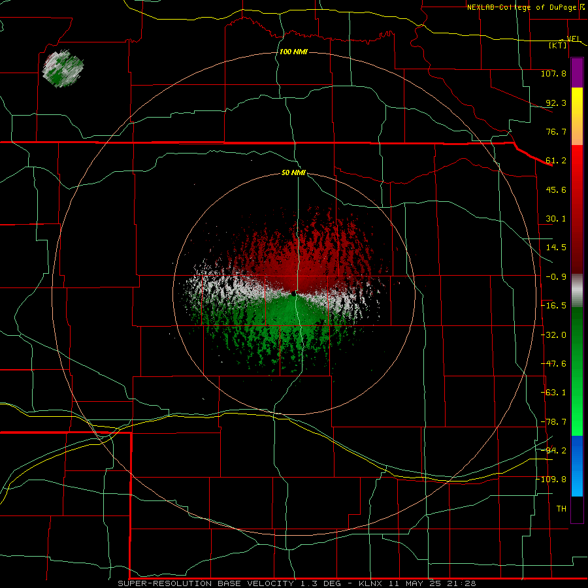
Task: Click the -94.2 scale value
Action: pos(553,450)
